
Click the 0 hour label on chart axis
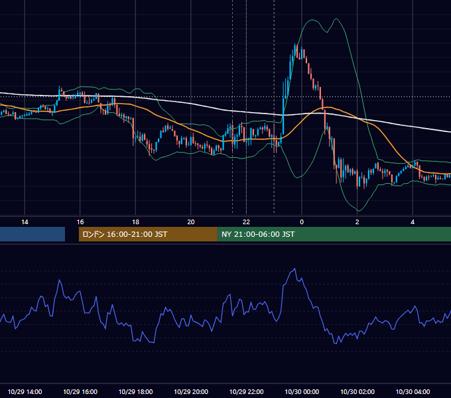tap(302, 222)
